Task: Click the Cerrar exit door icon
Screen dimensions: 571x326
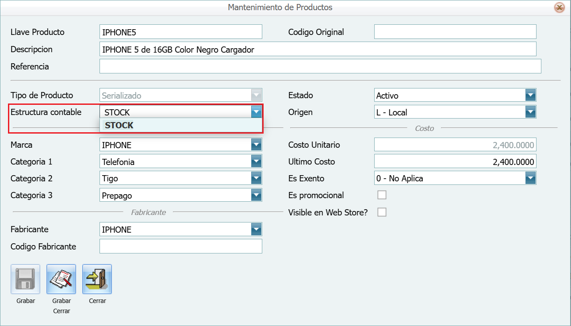Action: click(97, 279)
